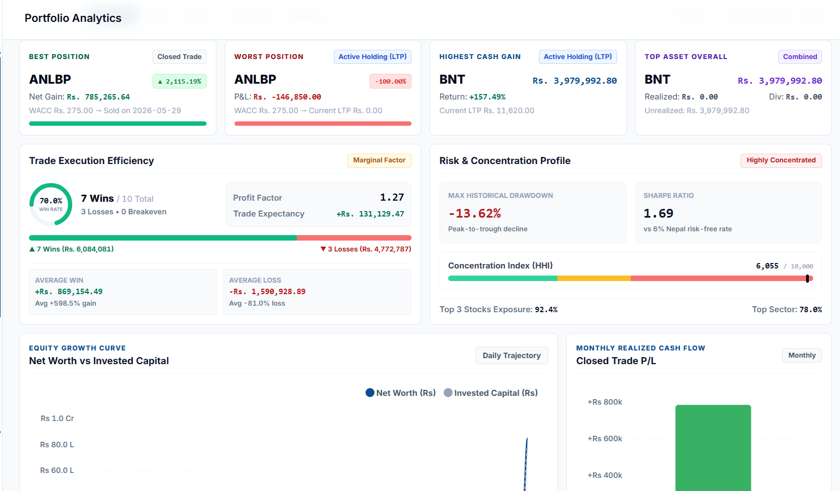Select Active Holding (LTP) badge in Worst Position
Viewport: 840px width, 491px height.
(373, 57)
